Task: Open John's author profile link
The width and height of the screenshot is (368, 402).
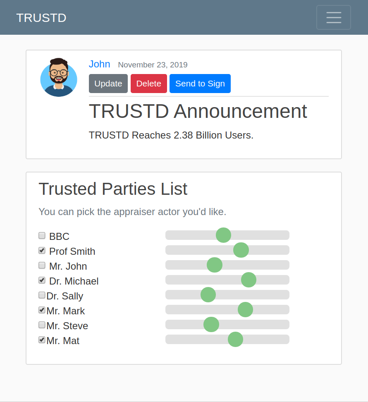Action: 99,64
